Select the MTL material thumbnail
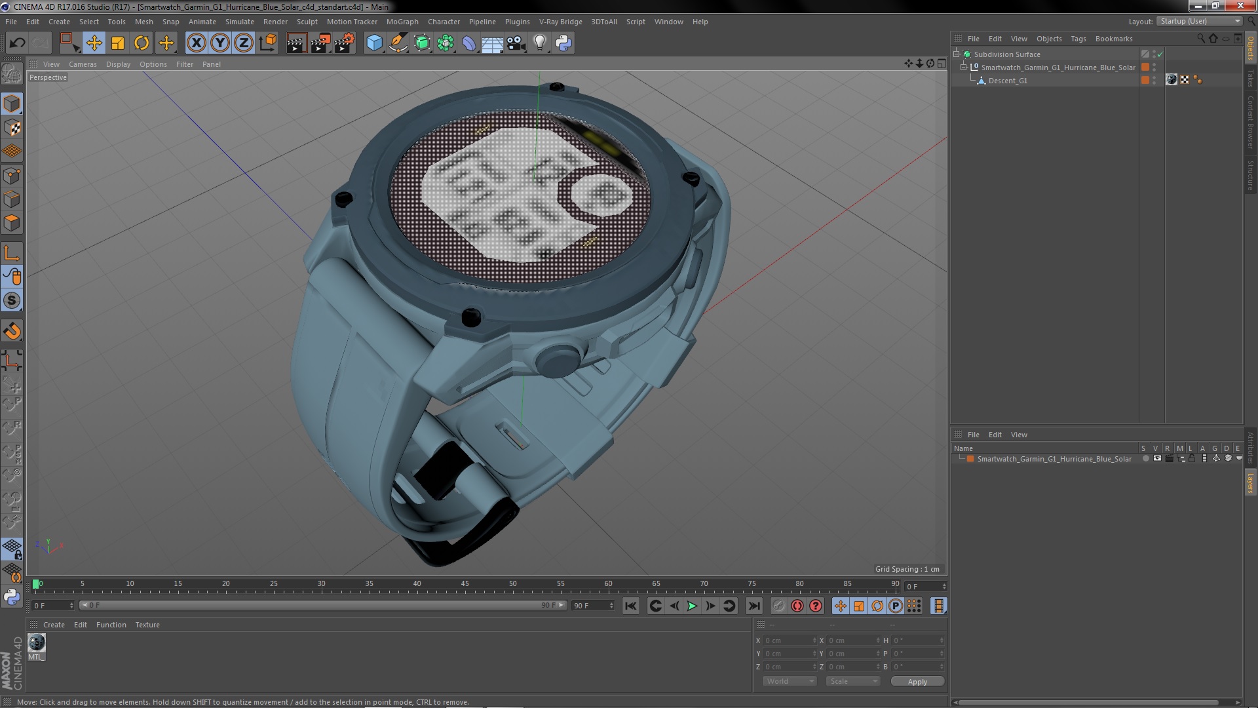 coord(37,643)
